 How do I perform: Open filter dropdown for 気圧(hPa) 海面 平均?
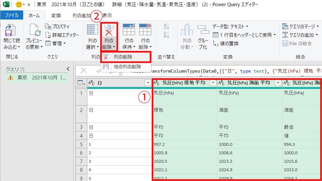click(278, 83)
